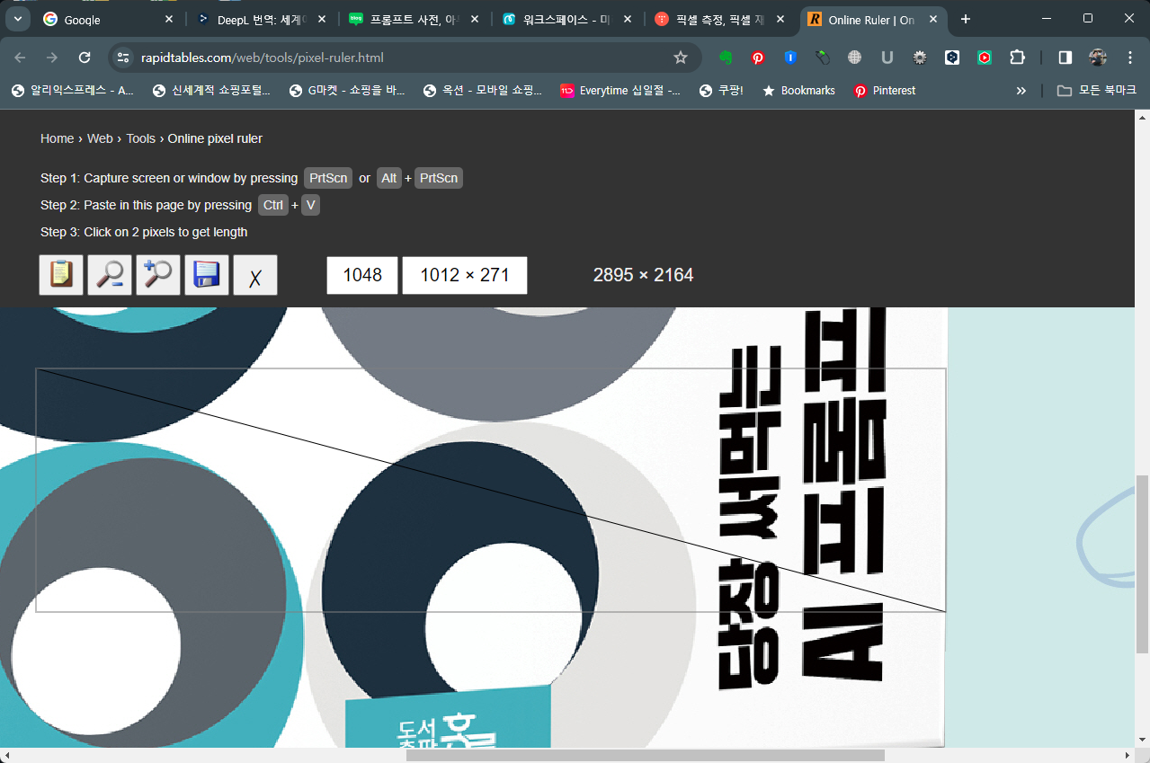Click the globe extension icon

(x=855, y=58)
